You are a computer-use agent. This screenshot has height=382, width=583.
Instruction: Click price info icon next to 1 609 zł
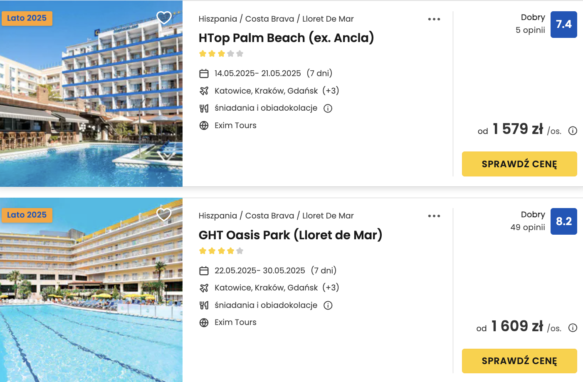573,328
